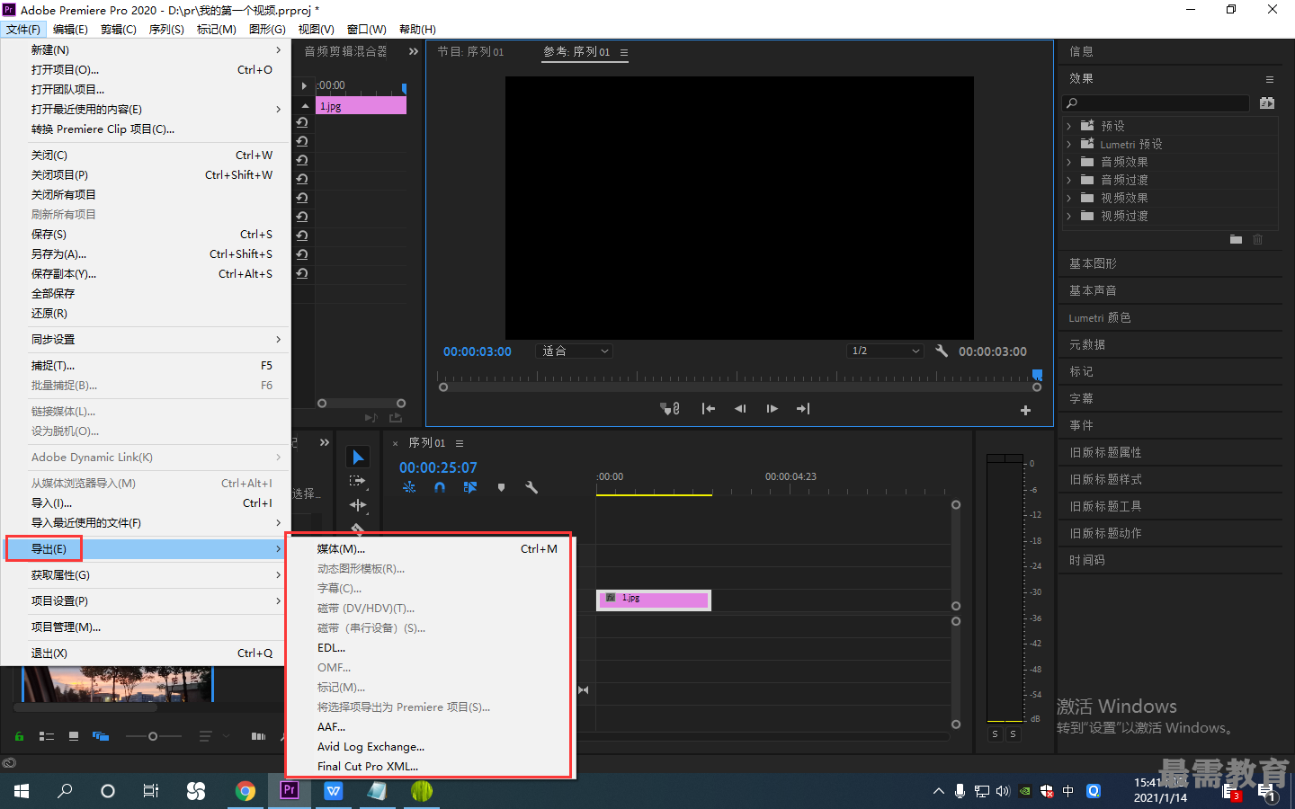Step back one frame in monitor
Image resolution: width=1295 pixels, height=809 pixels.
pos(740,409)
